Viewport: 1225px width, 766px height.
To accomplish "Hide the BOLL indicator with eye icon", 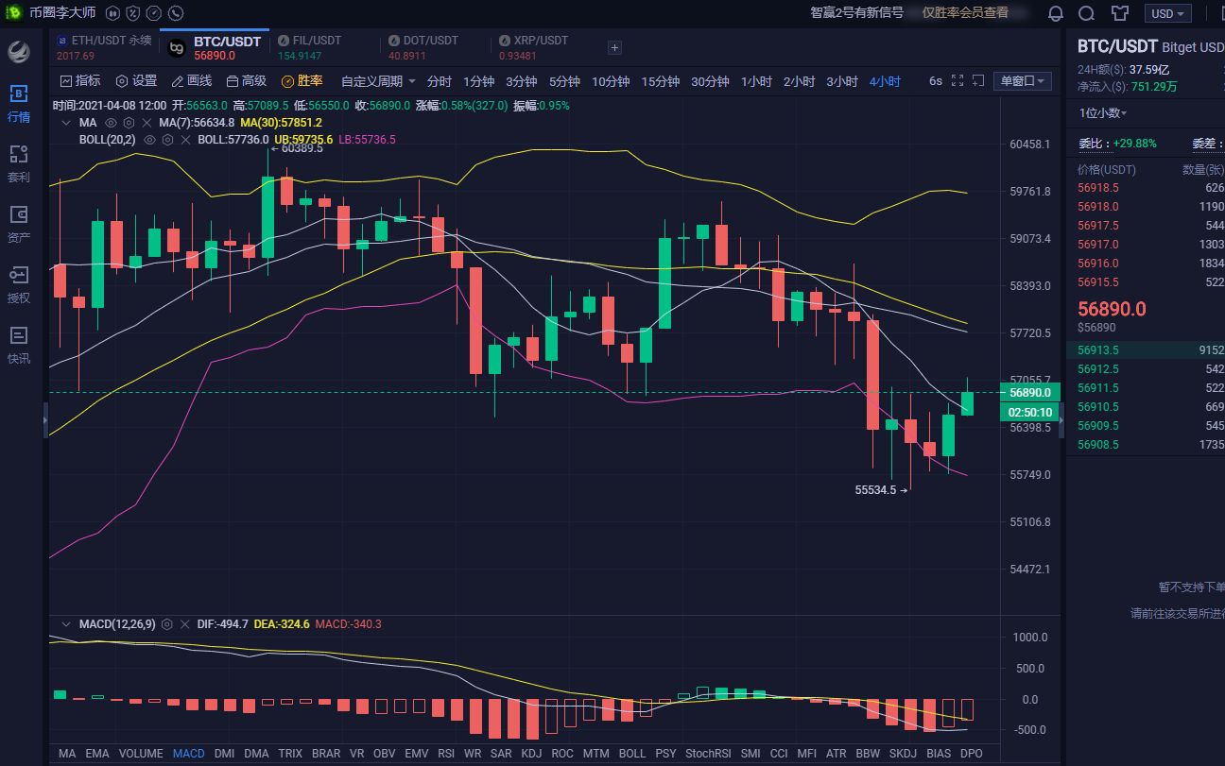I will pos(148,139).
